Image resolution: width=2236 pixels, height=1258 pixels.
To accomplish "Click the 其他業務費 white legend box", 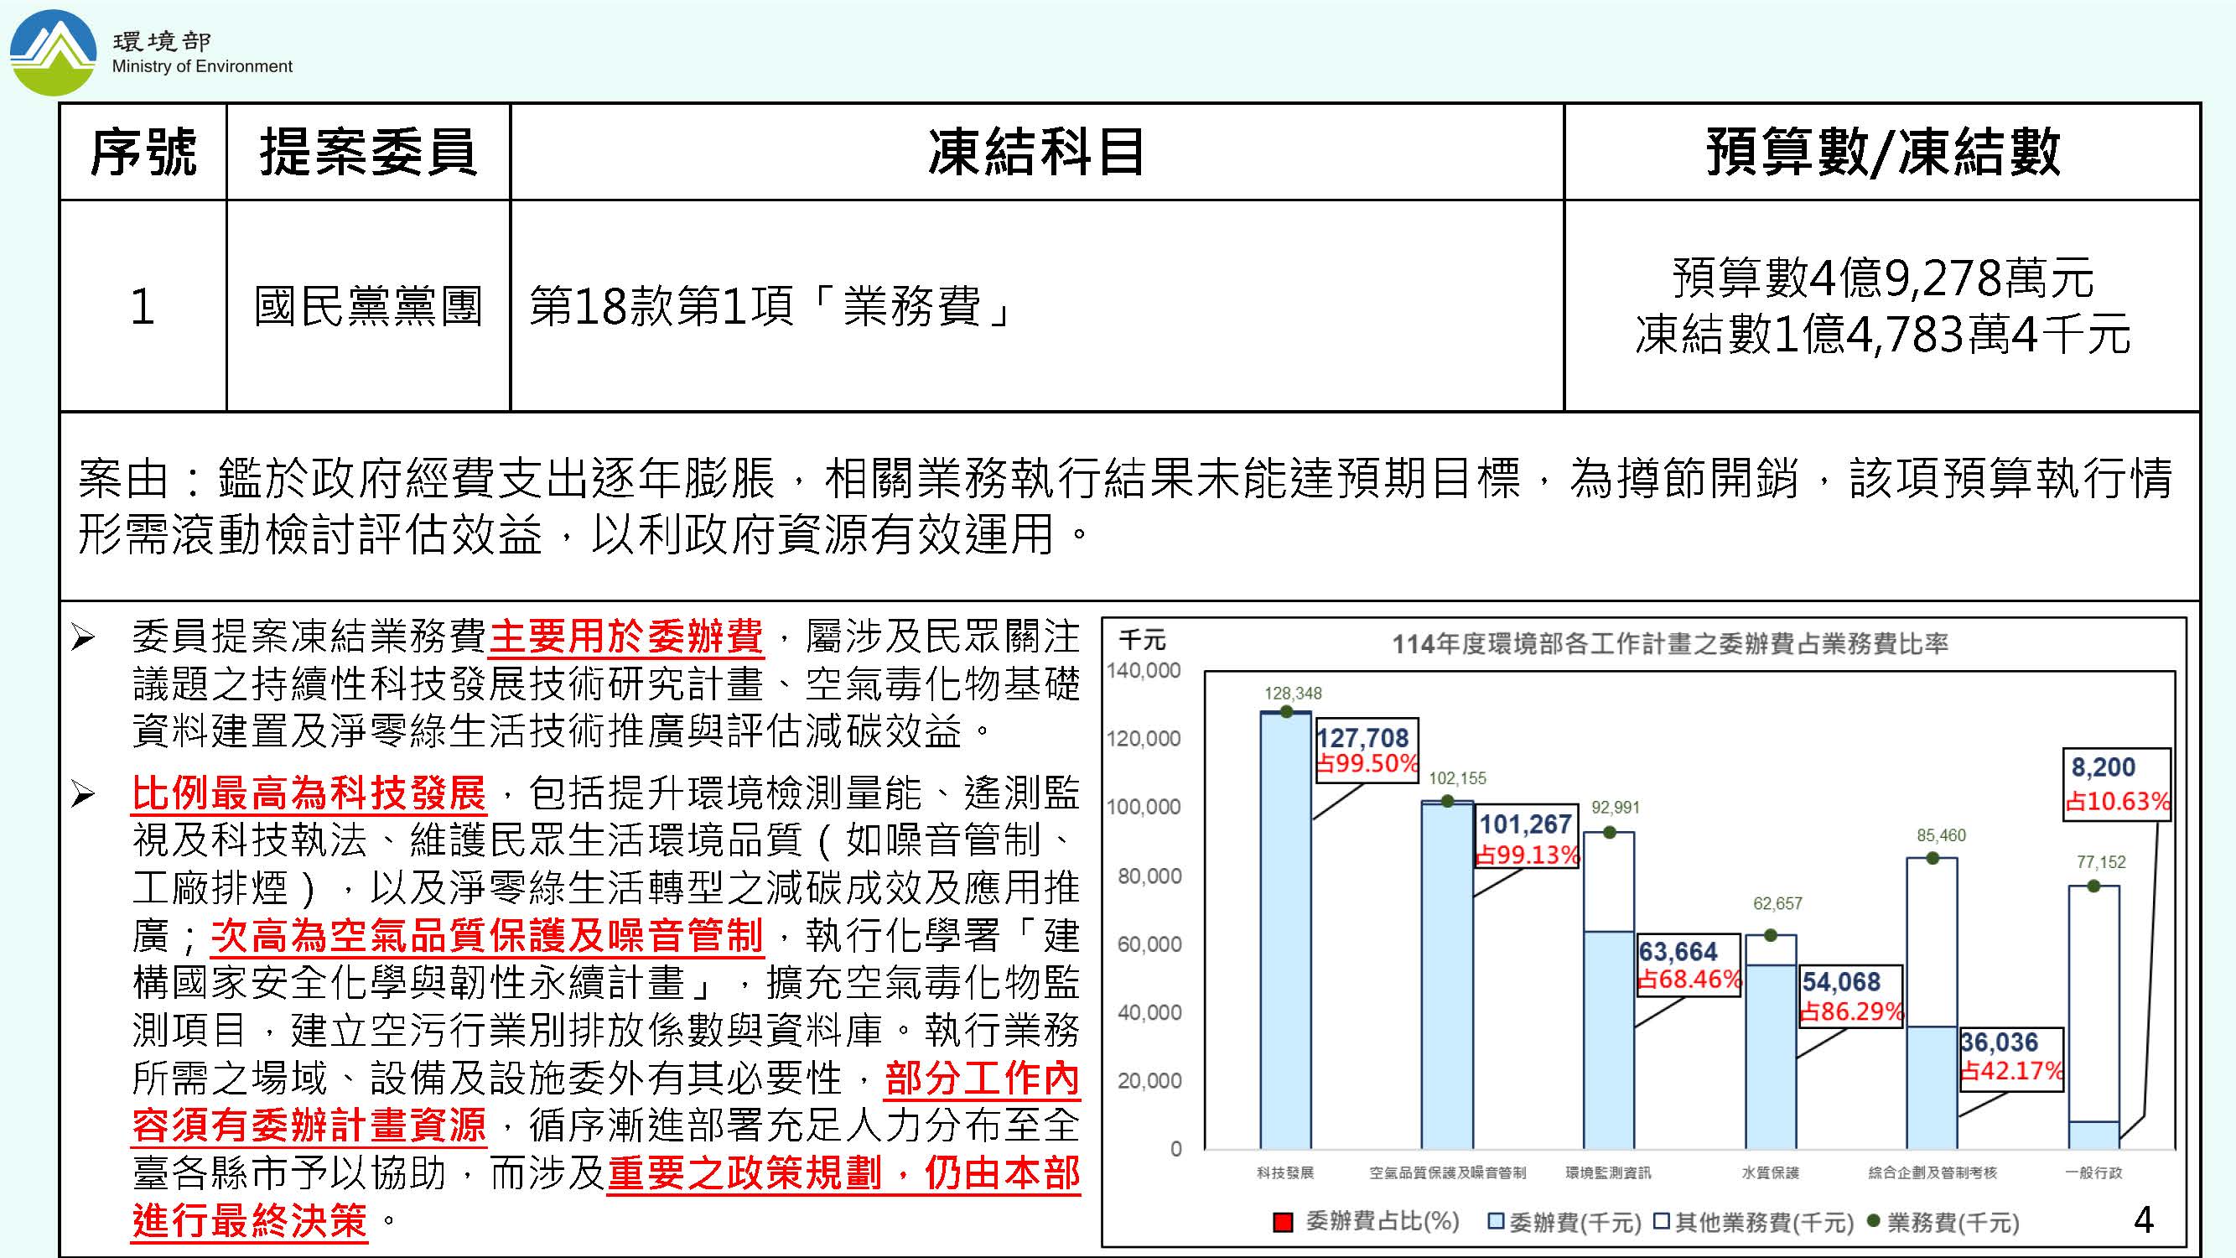I will coord(1662,1222).
